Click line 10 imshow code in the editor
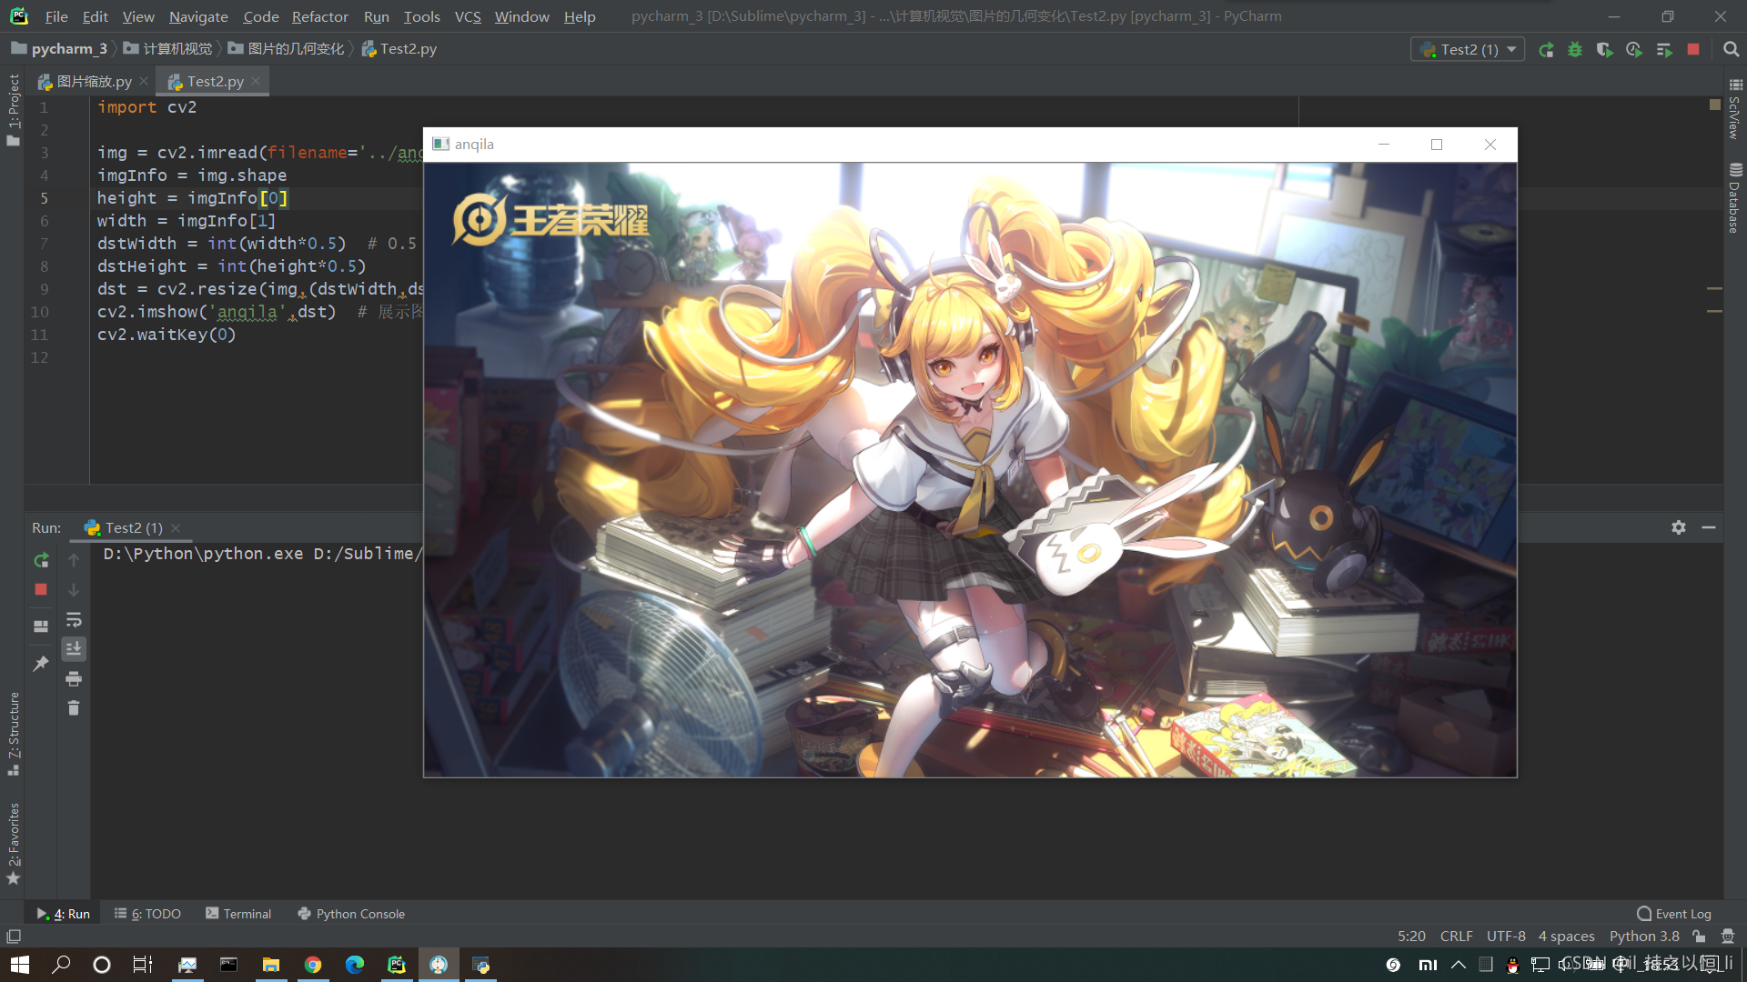1747x982 pixels. 217,312
